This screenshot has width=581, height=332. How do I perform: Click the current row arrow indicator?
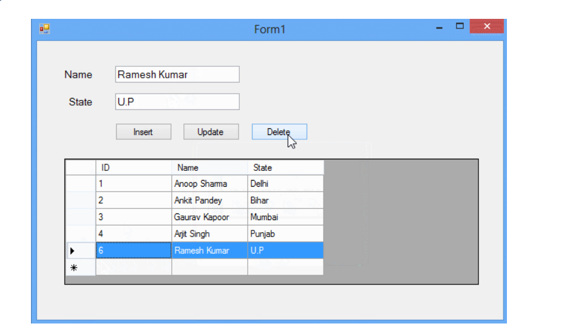(x=73, y=251)
